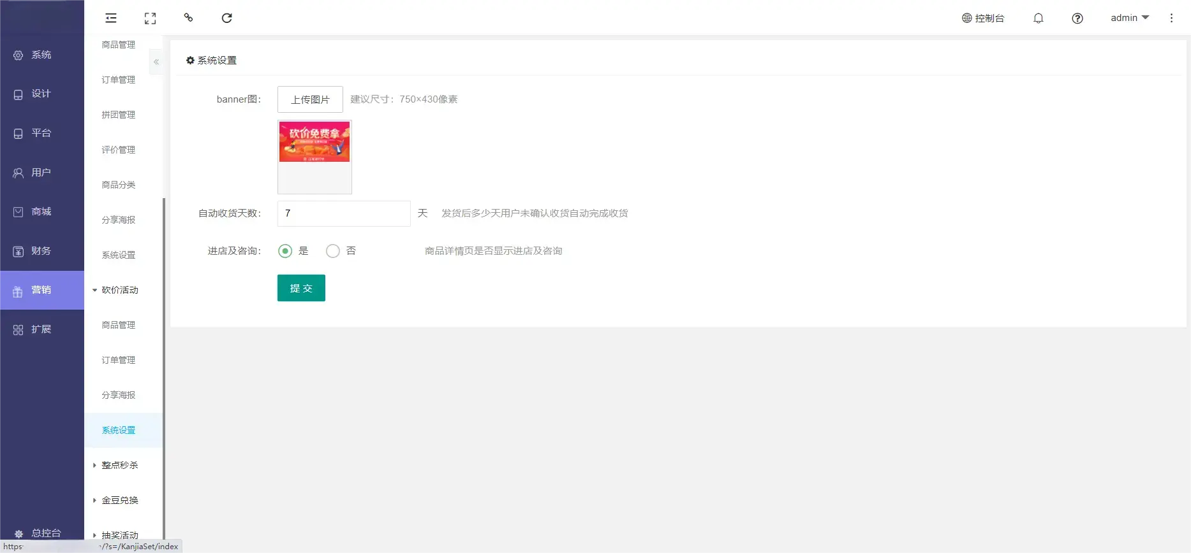Click the 提交 submit button
Viewport: 1191px width, 553px height.
pos(301,288)
